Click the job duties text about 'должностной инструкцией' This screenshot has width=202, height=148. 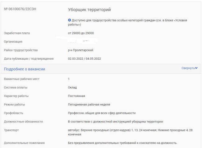(x=115, y=122)
